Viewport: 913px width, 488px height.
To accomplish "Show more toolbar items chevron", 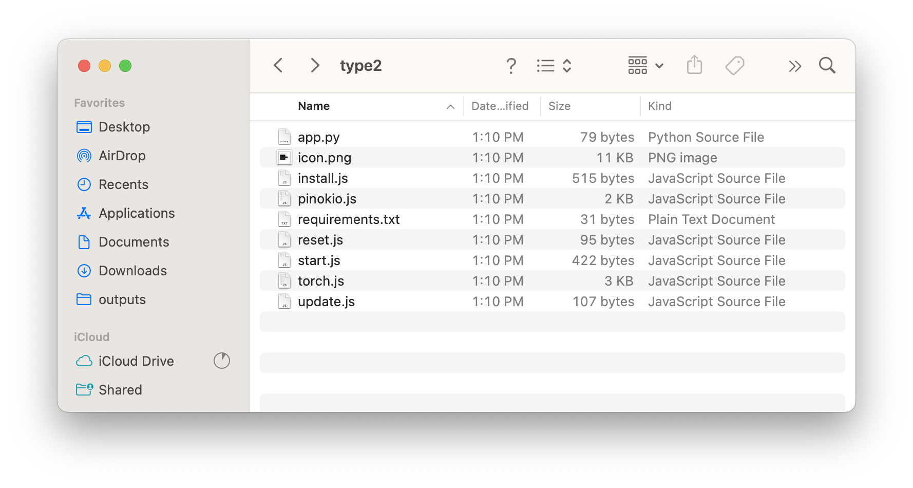I will tap(795, 66).
